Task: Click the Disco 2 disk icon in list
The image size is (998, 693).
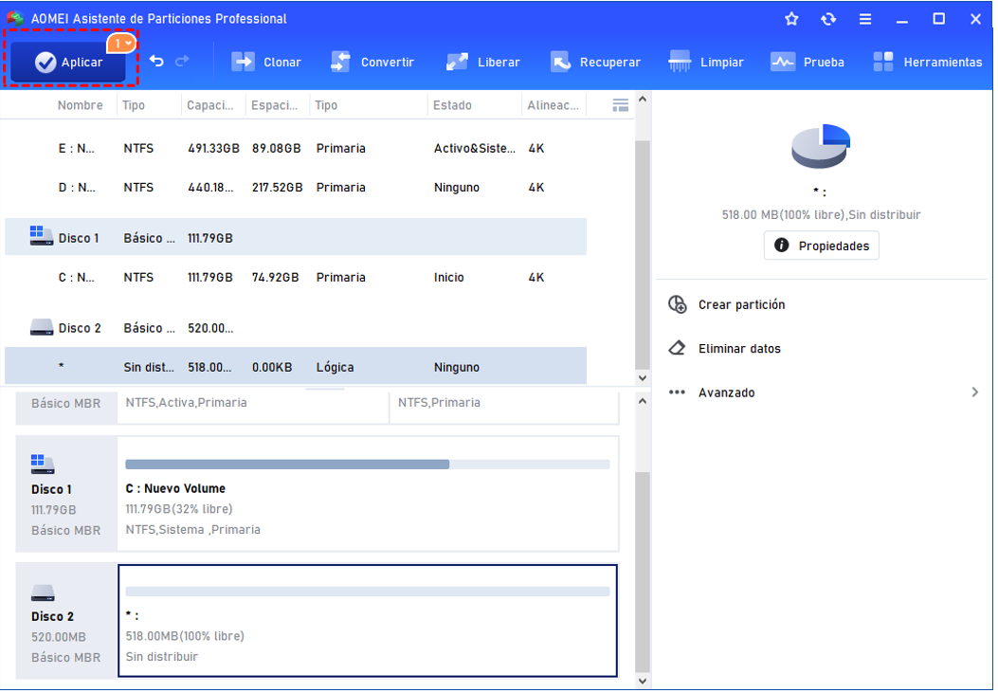Action: [42, 327]
